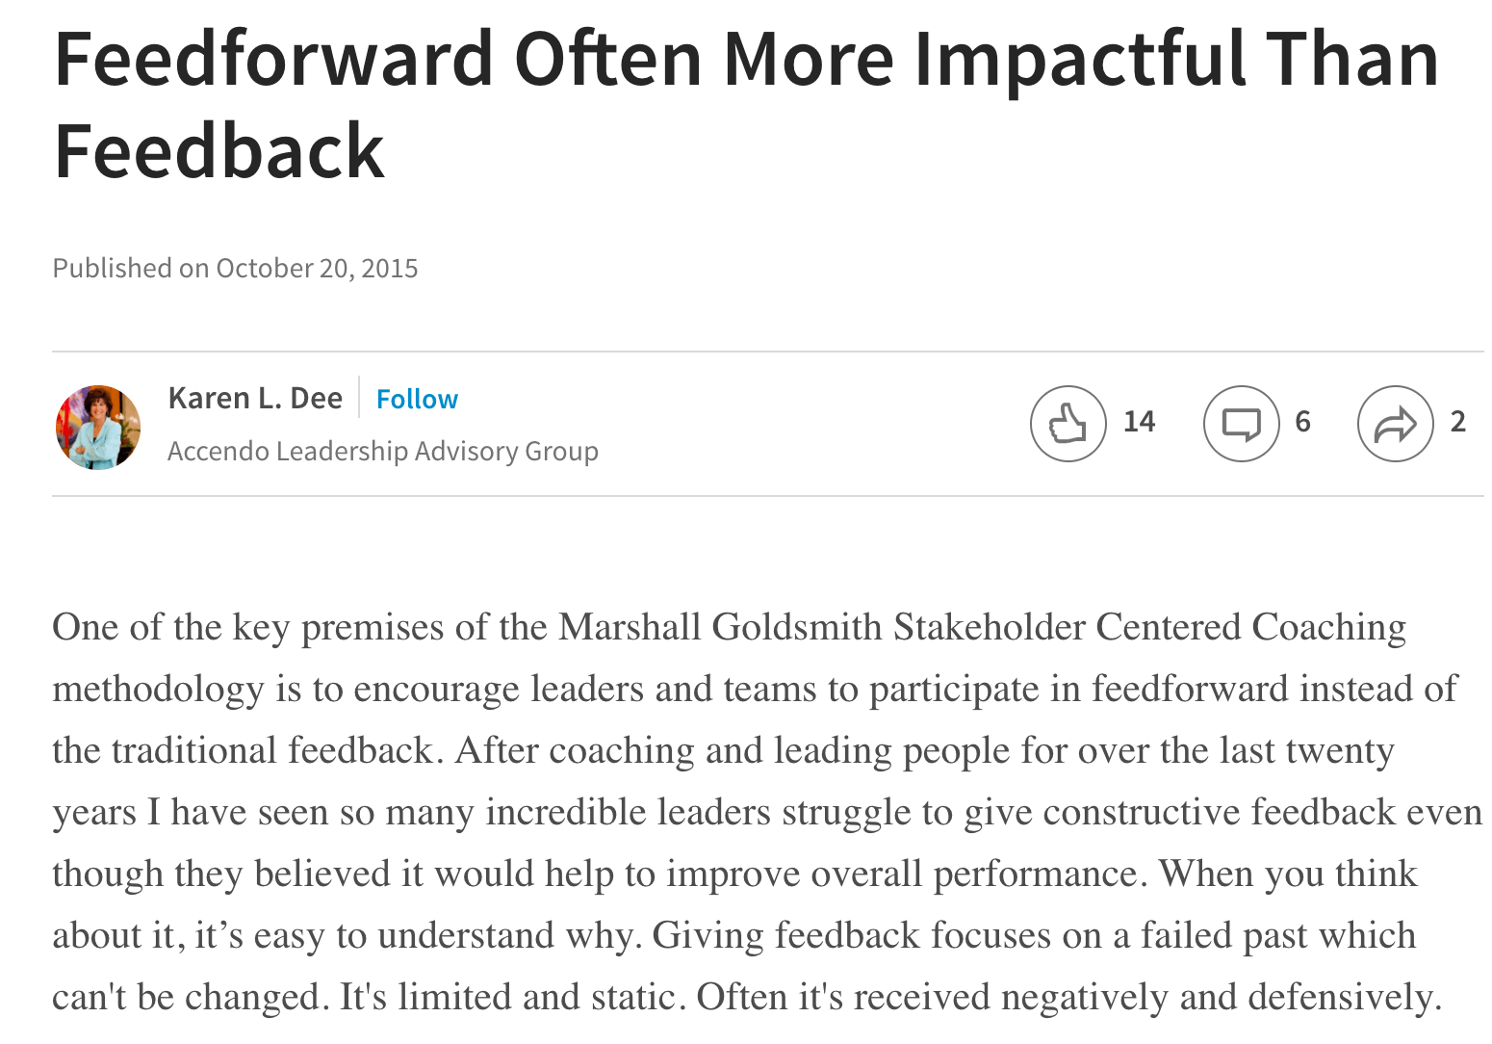Click the word methodology in the paragraph
The image size is (1492, 1044).
point(158,689)
